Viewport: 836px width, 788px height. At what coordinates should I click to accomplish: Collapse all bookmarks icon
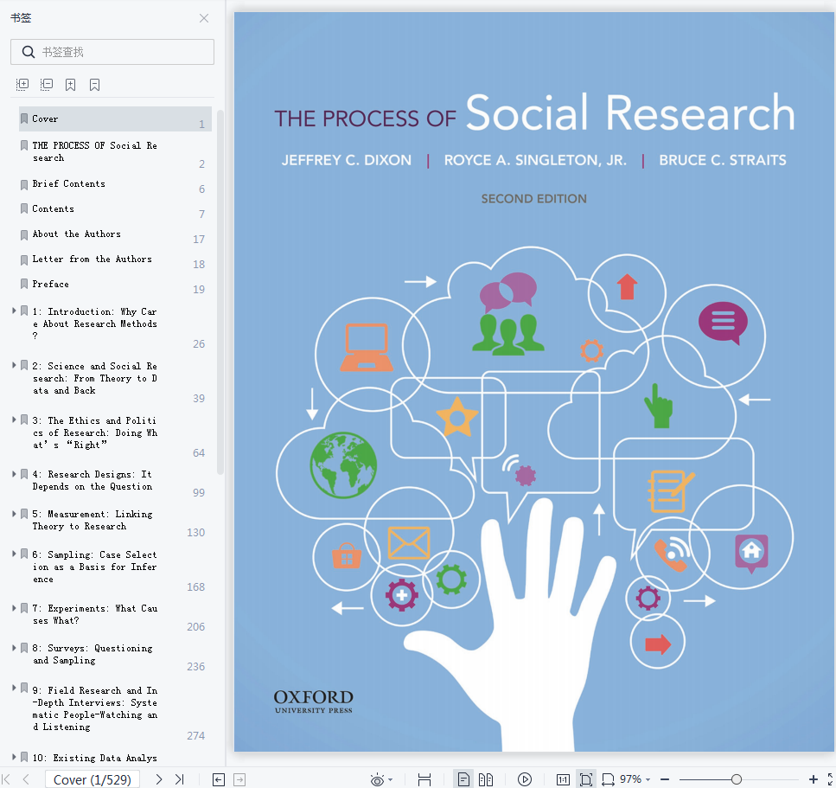pos(47,84)
